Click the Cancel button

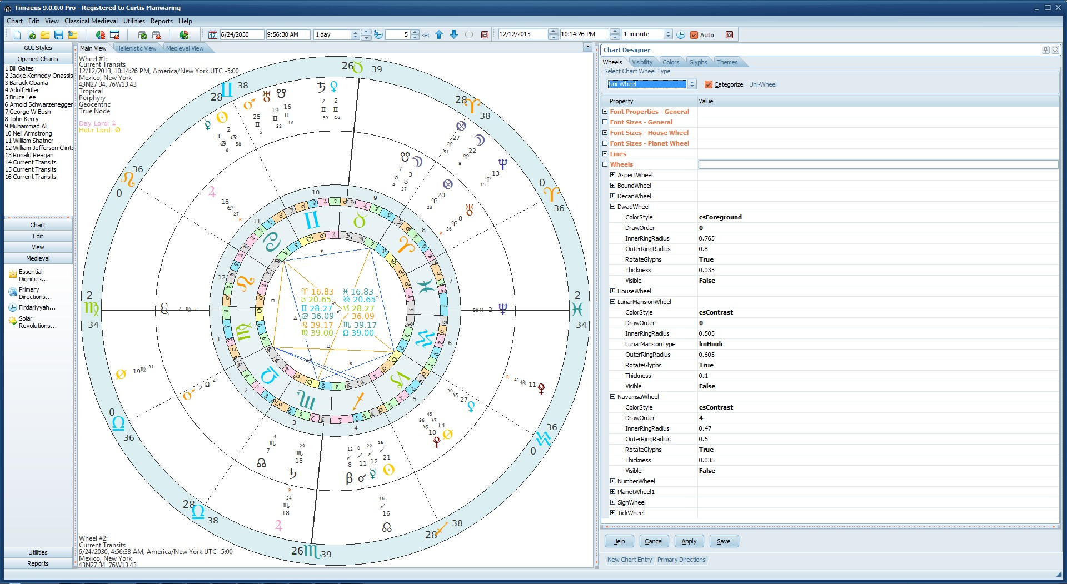(654, 541)
